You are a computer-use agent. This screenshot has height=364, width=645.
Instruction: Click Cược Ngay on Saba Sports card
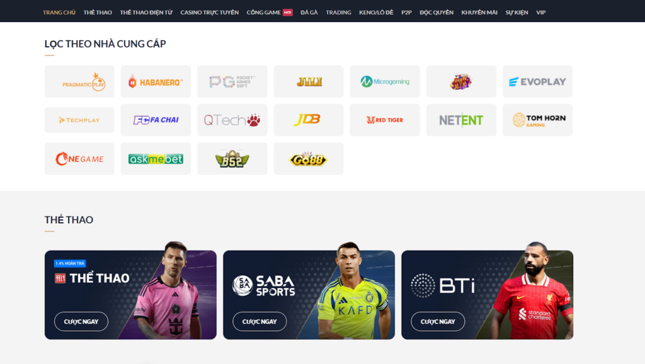260,322
